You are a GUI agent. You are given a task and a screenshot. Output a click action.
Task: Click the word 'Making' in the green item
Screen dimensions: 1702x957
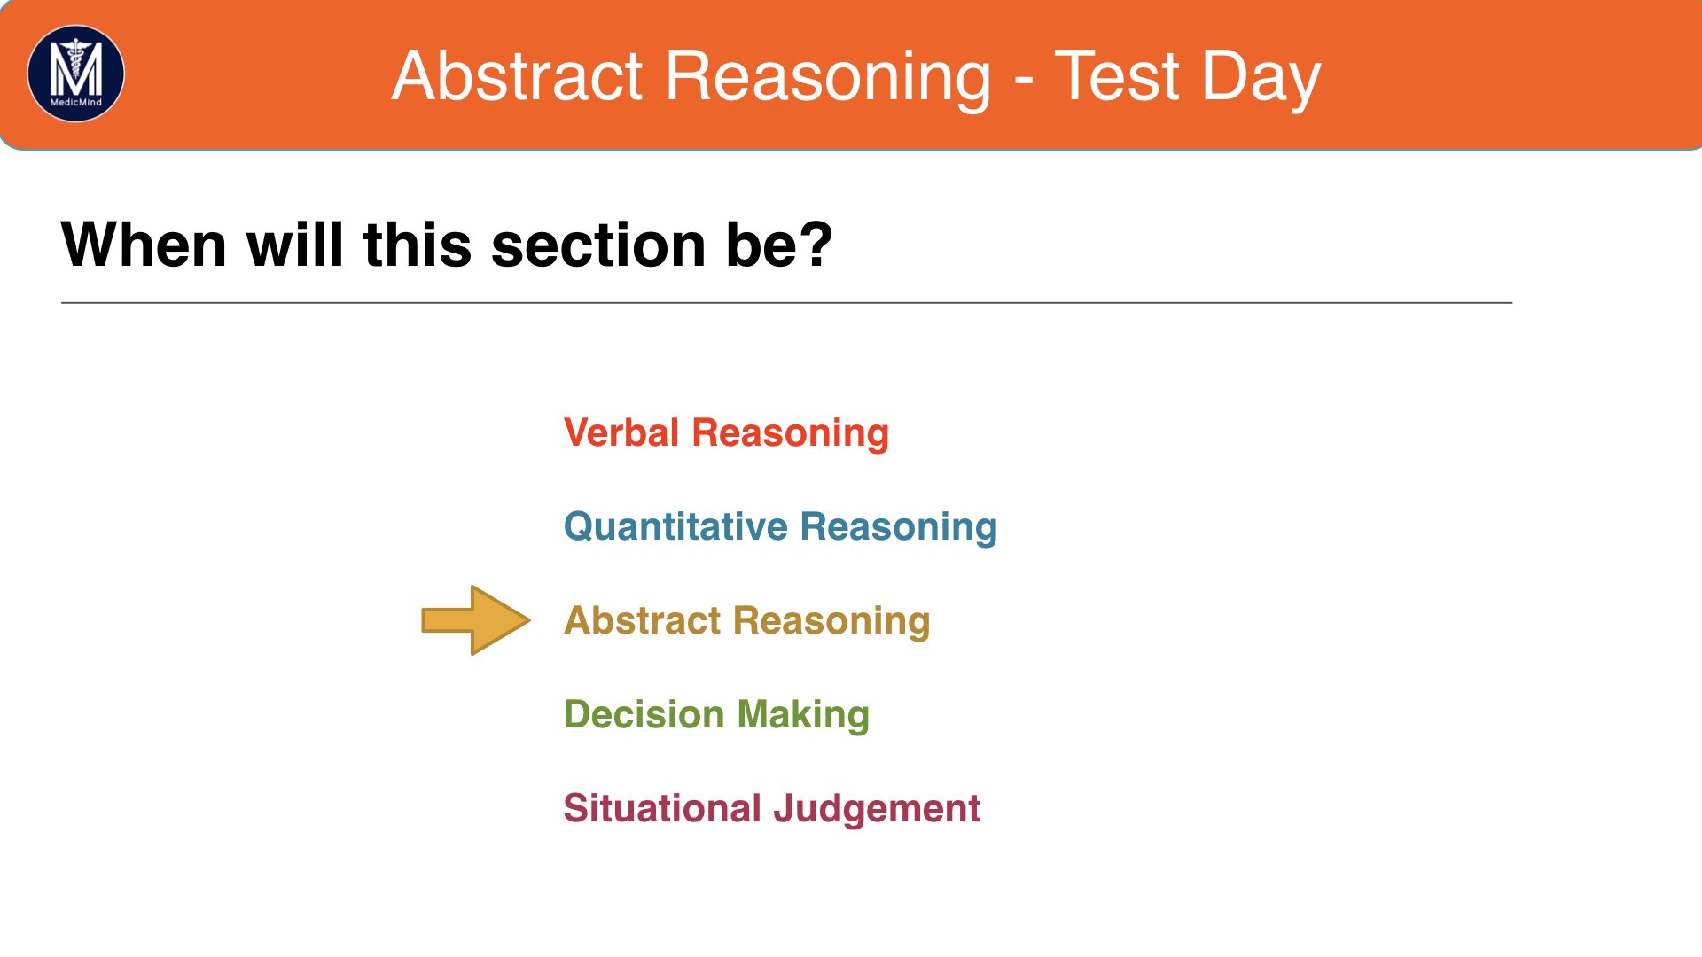[x=803, y=715]
